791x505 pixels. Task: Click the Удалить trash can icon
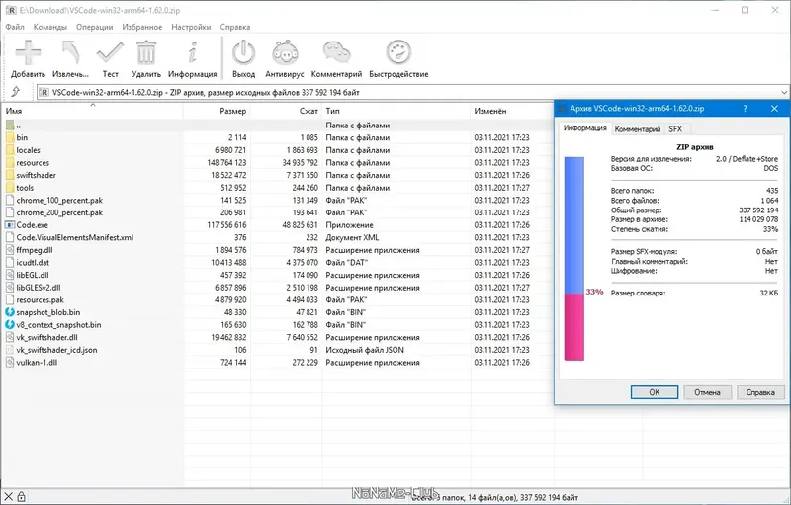coord(146,53)
